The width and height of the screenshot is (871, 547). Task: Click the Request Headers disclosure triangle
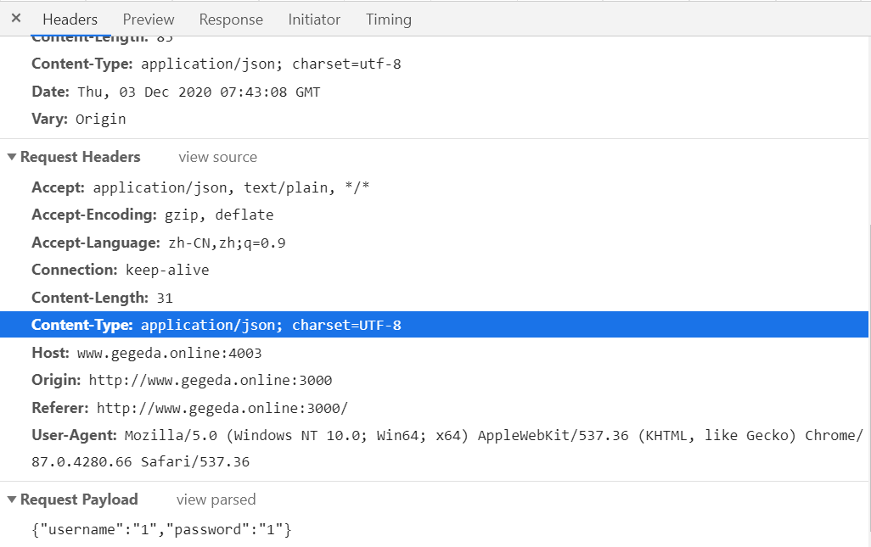coord(9,156)
